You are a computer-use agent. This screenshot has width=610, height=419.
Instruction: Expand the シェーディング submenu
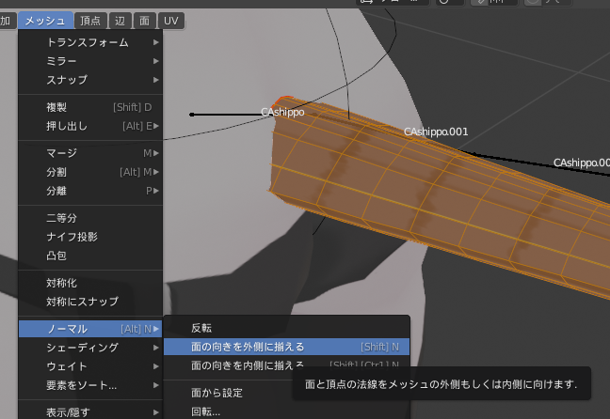click(x=90, y=348)
